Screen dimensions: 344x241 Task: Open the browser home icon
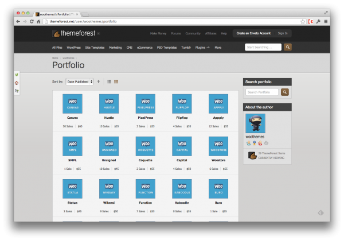coord(38,21)
